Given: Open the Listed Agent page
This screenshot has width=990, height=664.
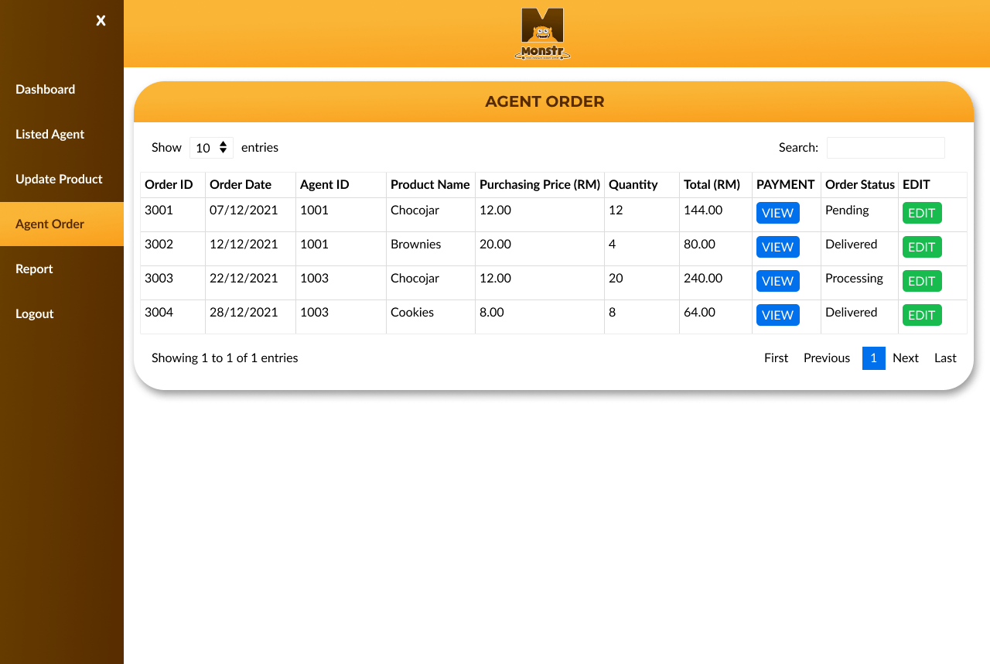Looking at the screenshot, I should click(49, 134).
